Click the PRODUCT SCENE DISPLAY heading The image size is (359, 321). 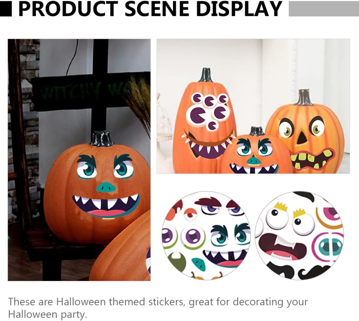click(150, 9)
